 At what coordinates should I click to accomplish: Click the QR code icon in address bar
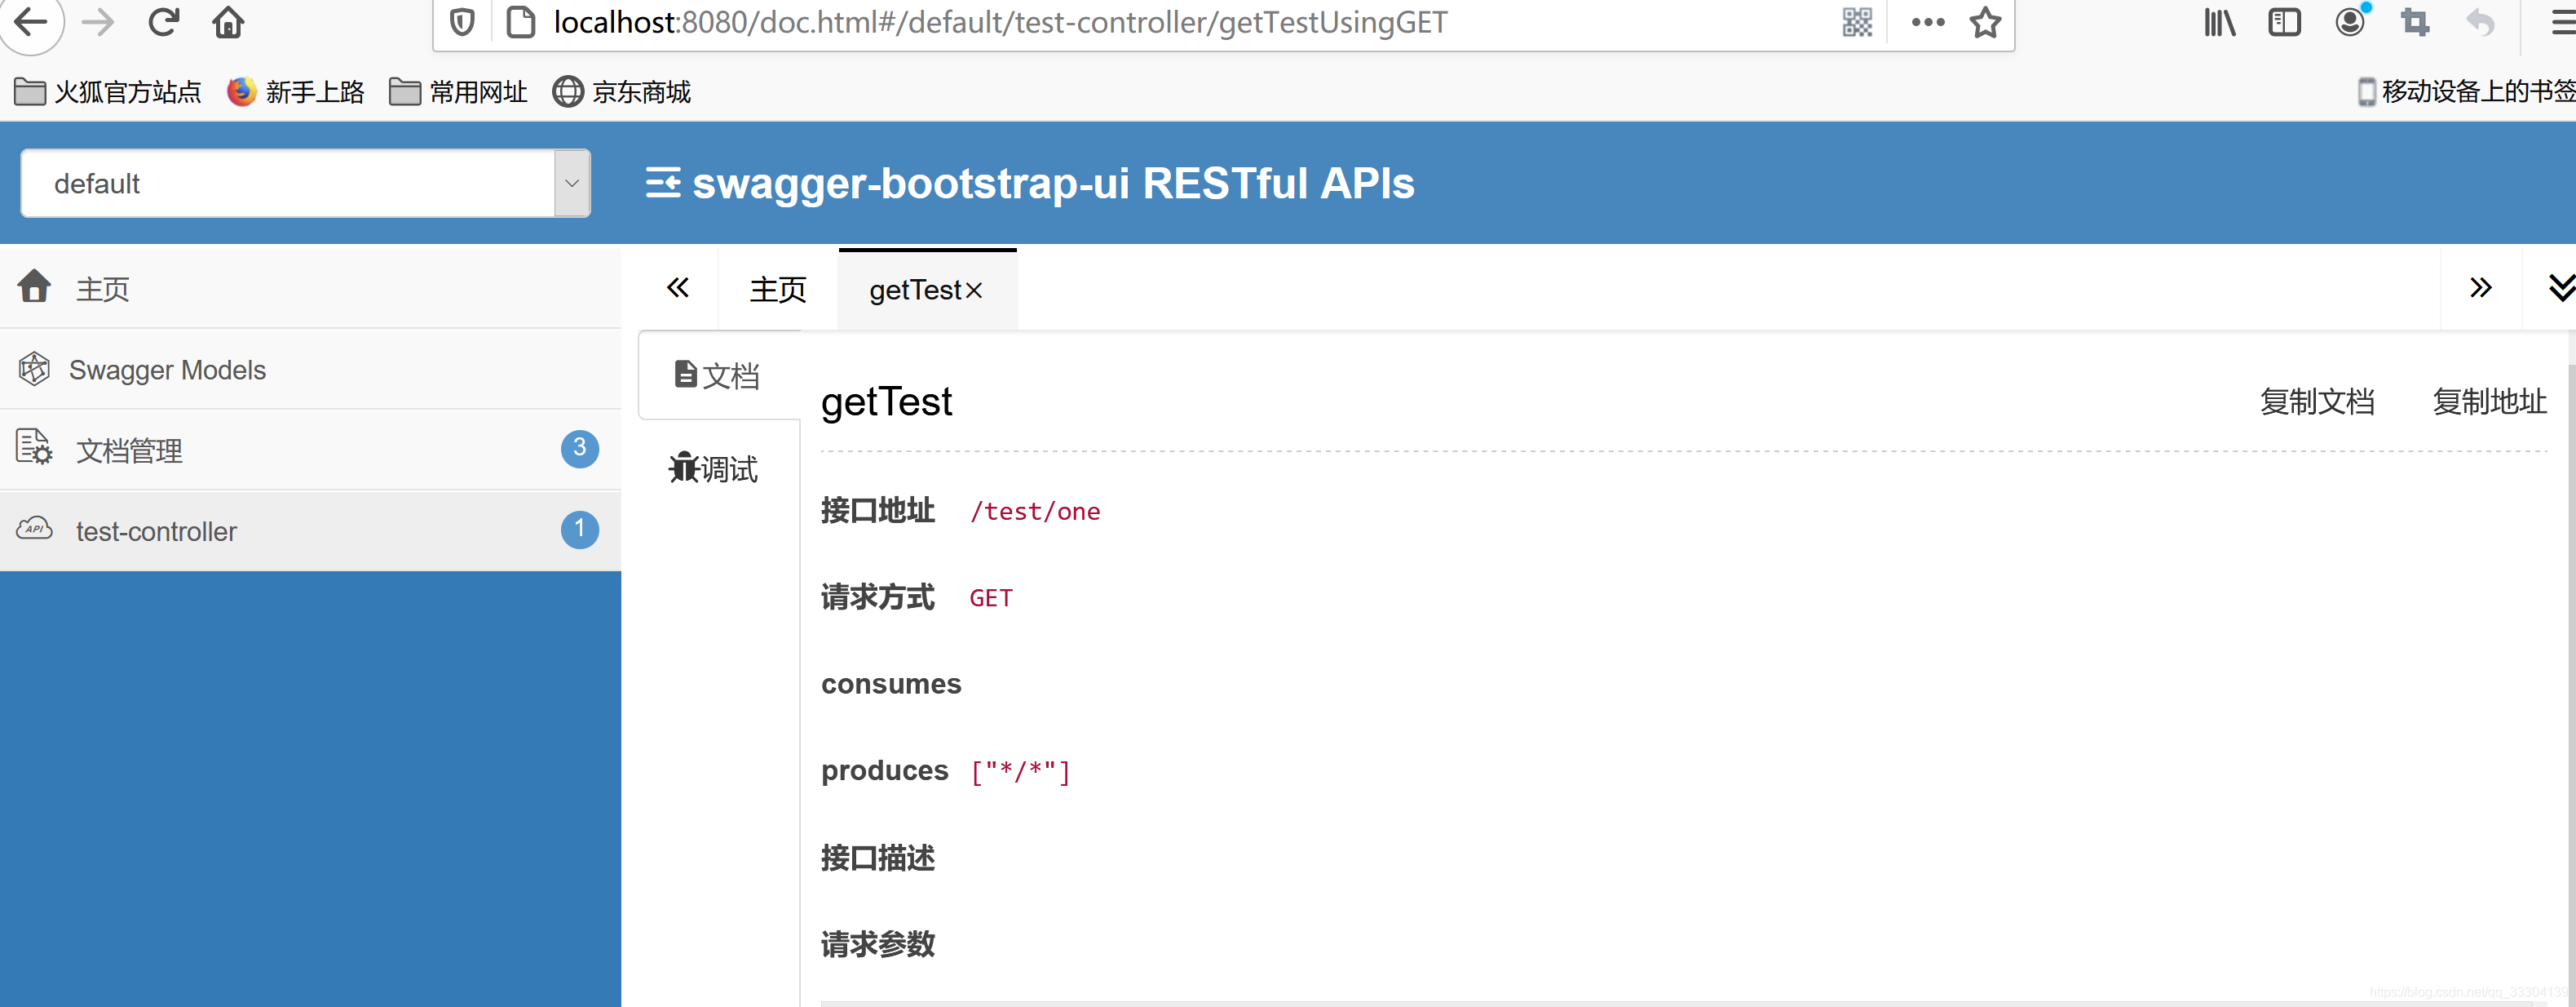coord(1857,22)
